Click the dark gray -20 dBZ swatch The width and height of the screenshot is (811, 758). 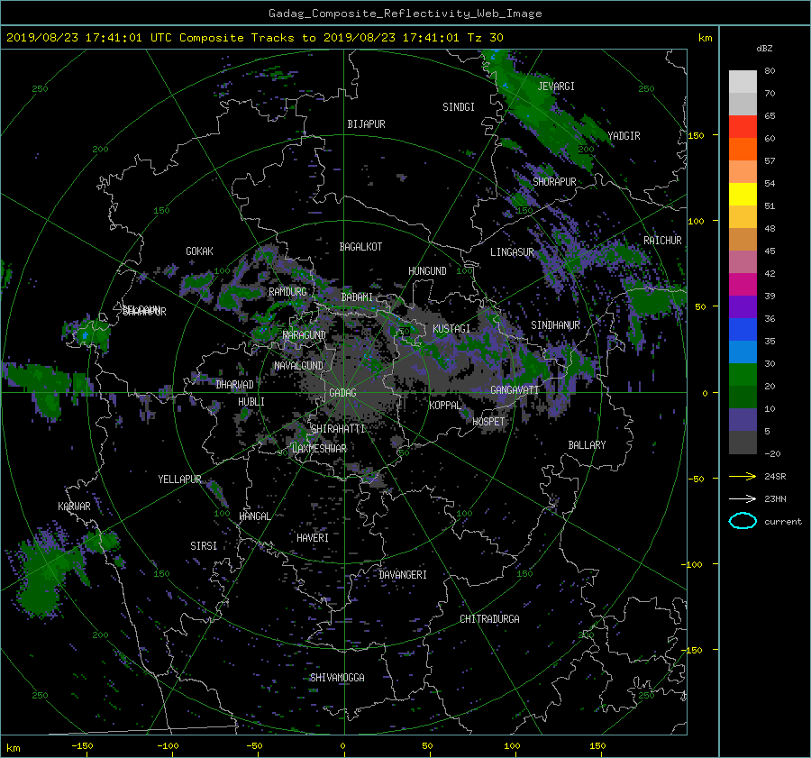[743, 443]
